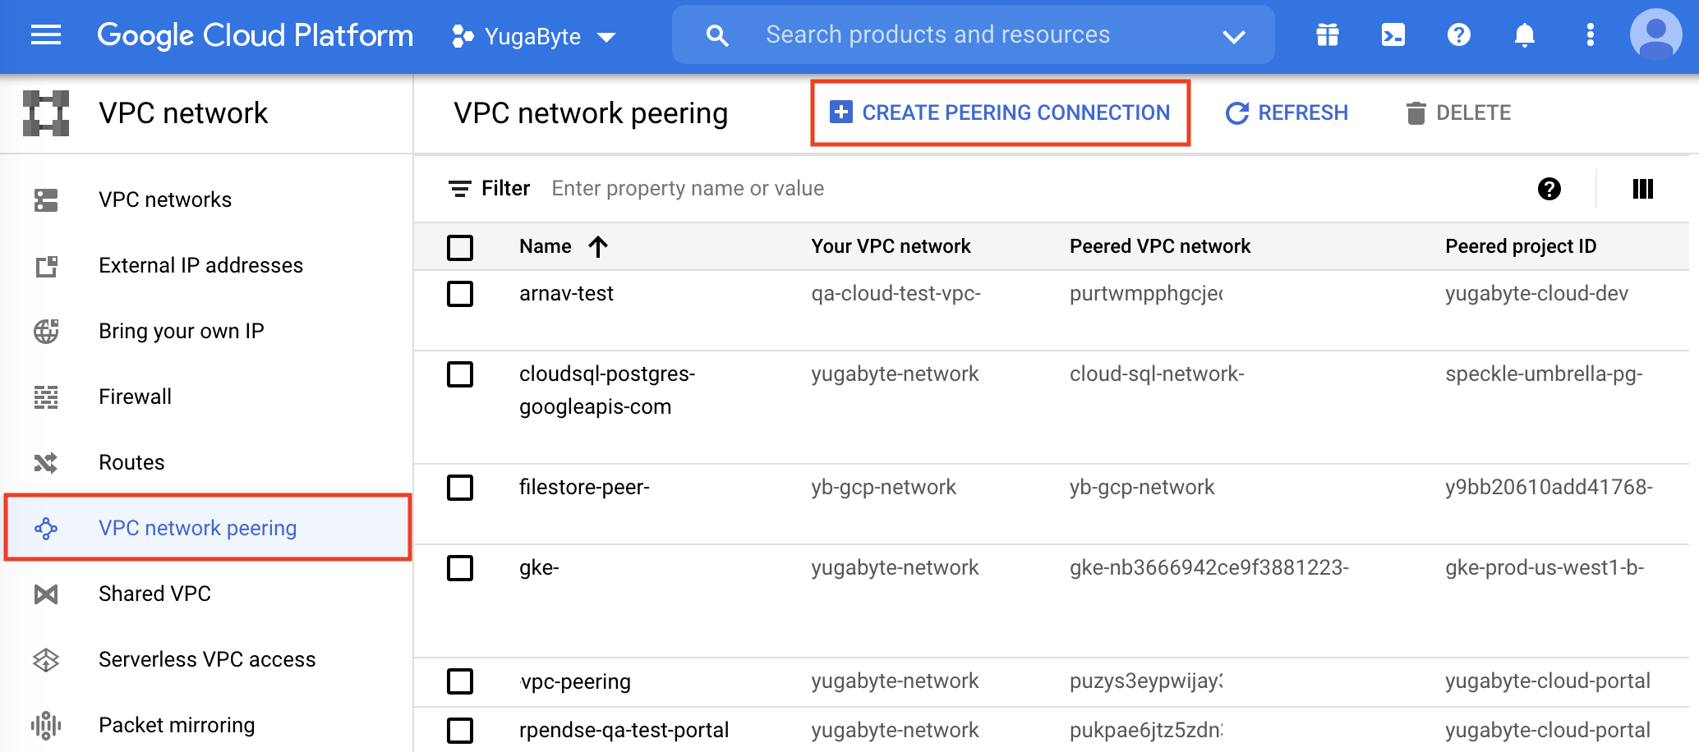
Task: Select the Firewall sidebar item
Action: [135, 396]
